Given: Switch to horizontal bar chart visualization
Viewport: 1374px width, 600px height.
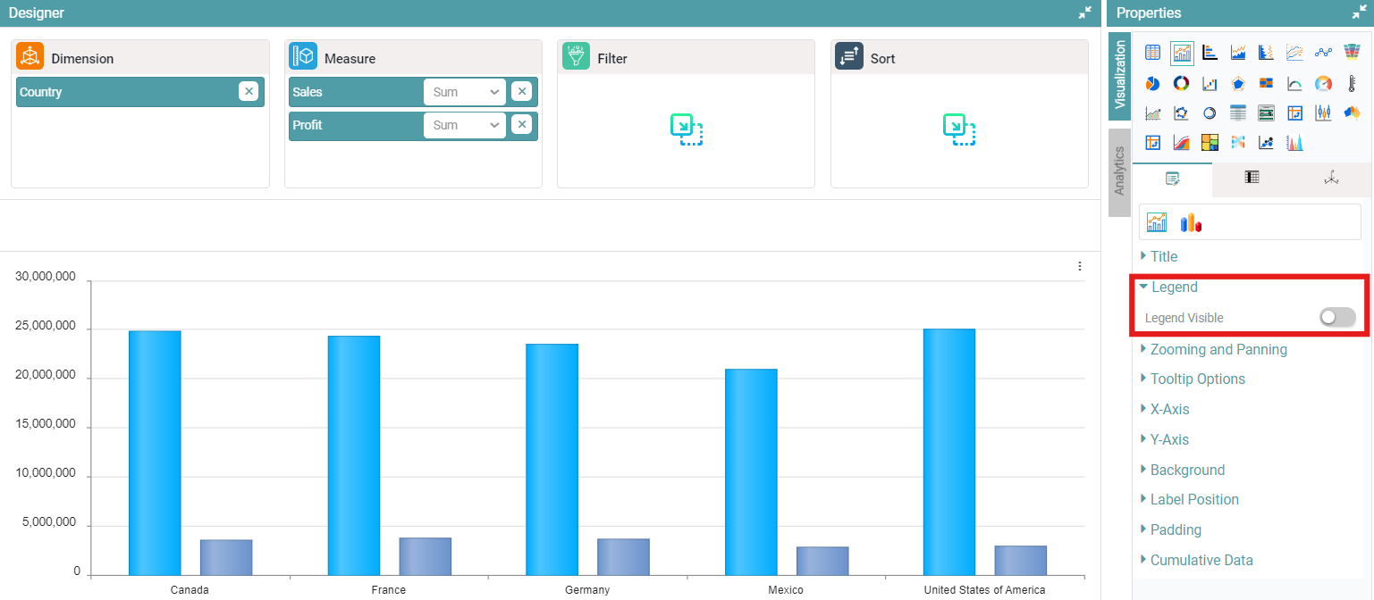Looking at the screenshot, I should 1210,53.
